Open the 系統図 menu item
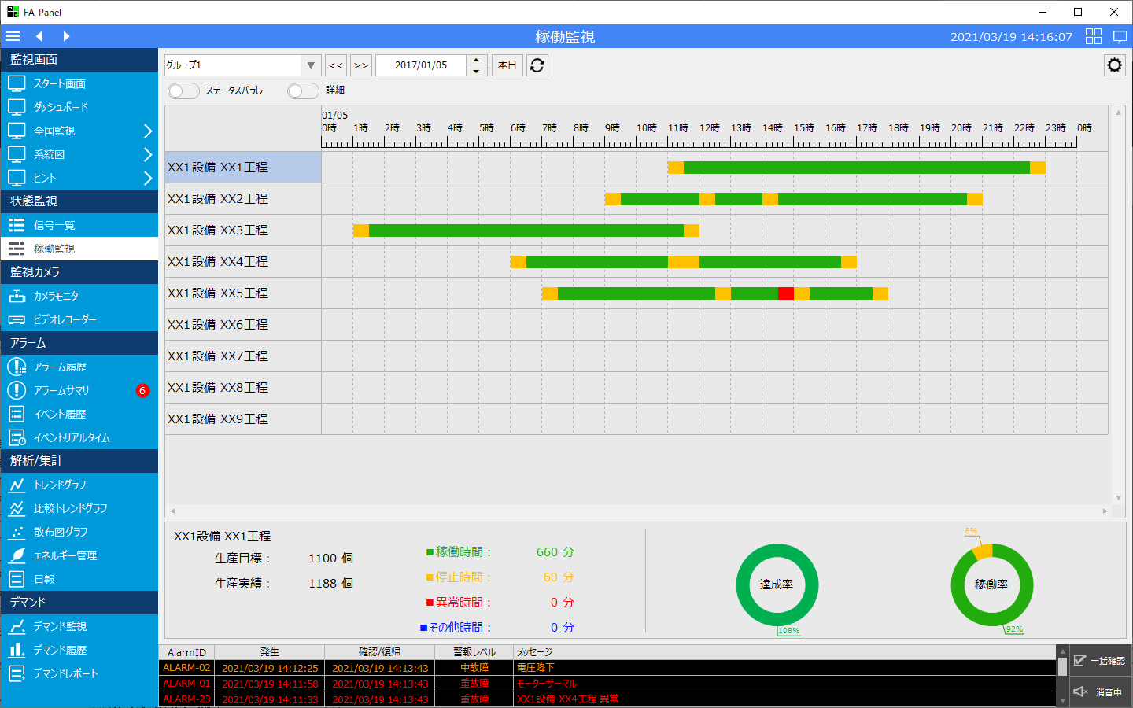 [x=79, y=154]
